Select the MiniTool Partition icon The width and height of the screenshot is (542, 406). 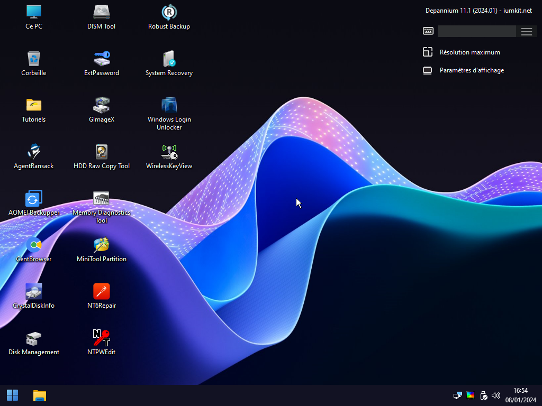tap(101, 250)
